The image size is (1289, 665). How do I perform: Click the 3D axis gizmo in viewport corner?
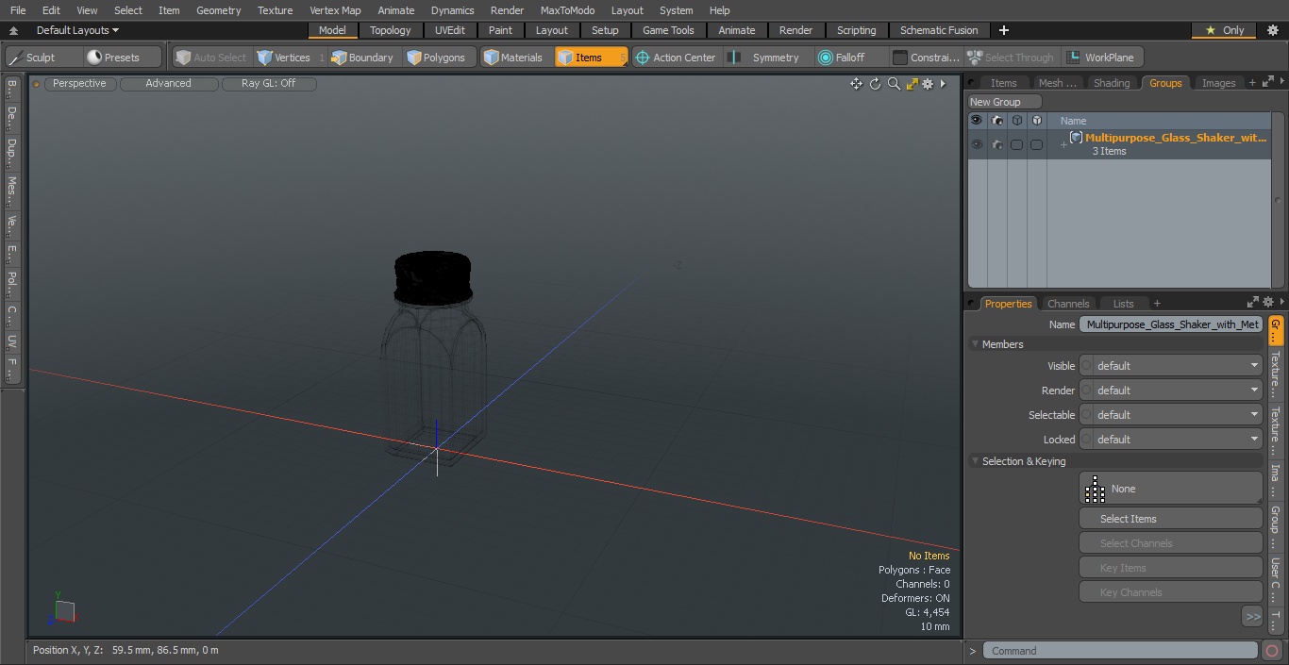click(x=62, y=610)
